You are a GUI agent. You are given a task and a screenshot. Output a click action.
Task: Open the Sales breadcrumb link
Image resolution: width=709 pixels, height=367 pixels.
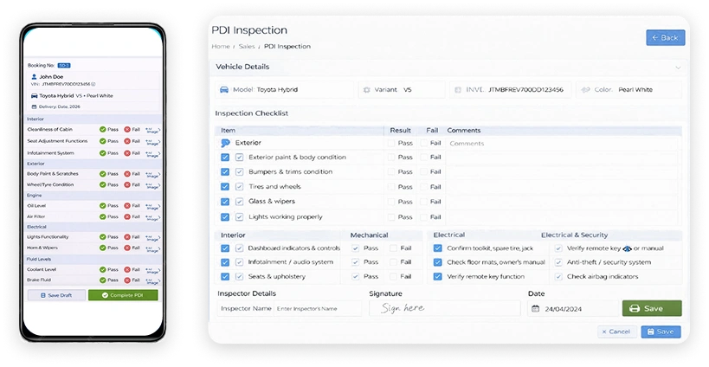247,46
